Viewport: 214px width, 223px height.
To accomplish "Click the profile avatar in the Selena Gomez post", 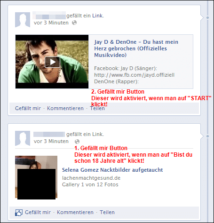I will tap(23, 138).
